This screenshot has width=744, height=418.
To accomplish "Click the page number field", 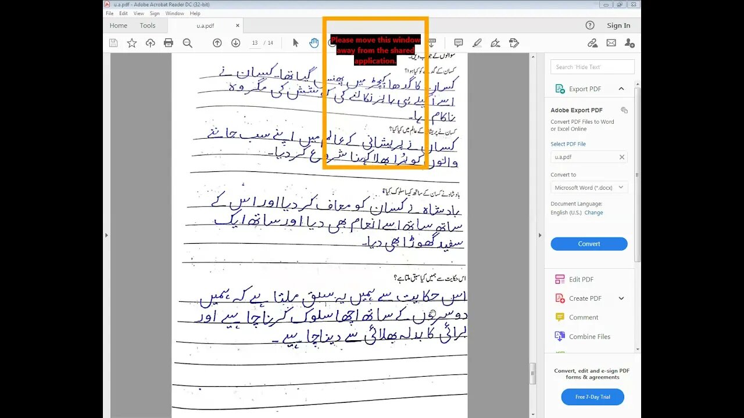I will pos(255,43).
